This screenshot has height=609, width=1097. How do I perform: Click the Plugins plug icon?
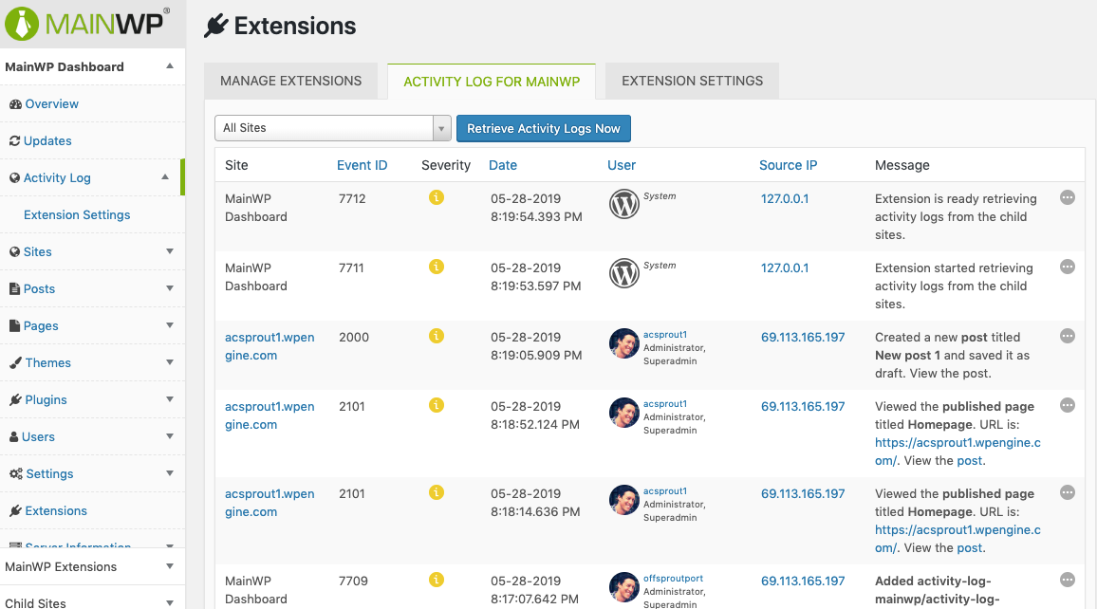click(x=15, y=400)
